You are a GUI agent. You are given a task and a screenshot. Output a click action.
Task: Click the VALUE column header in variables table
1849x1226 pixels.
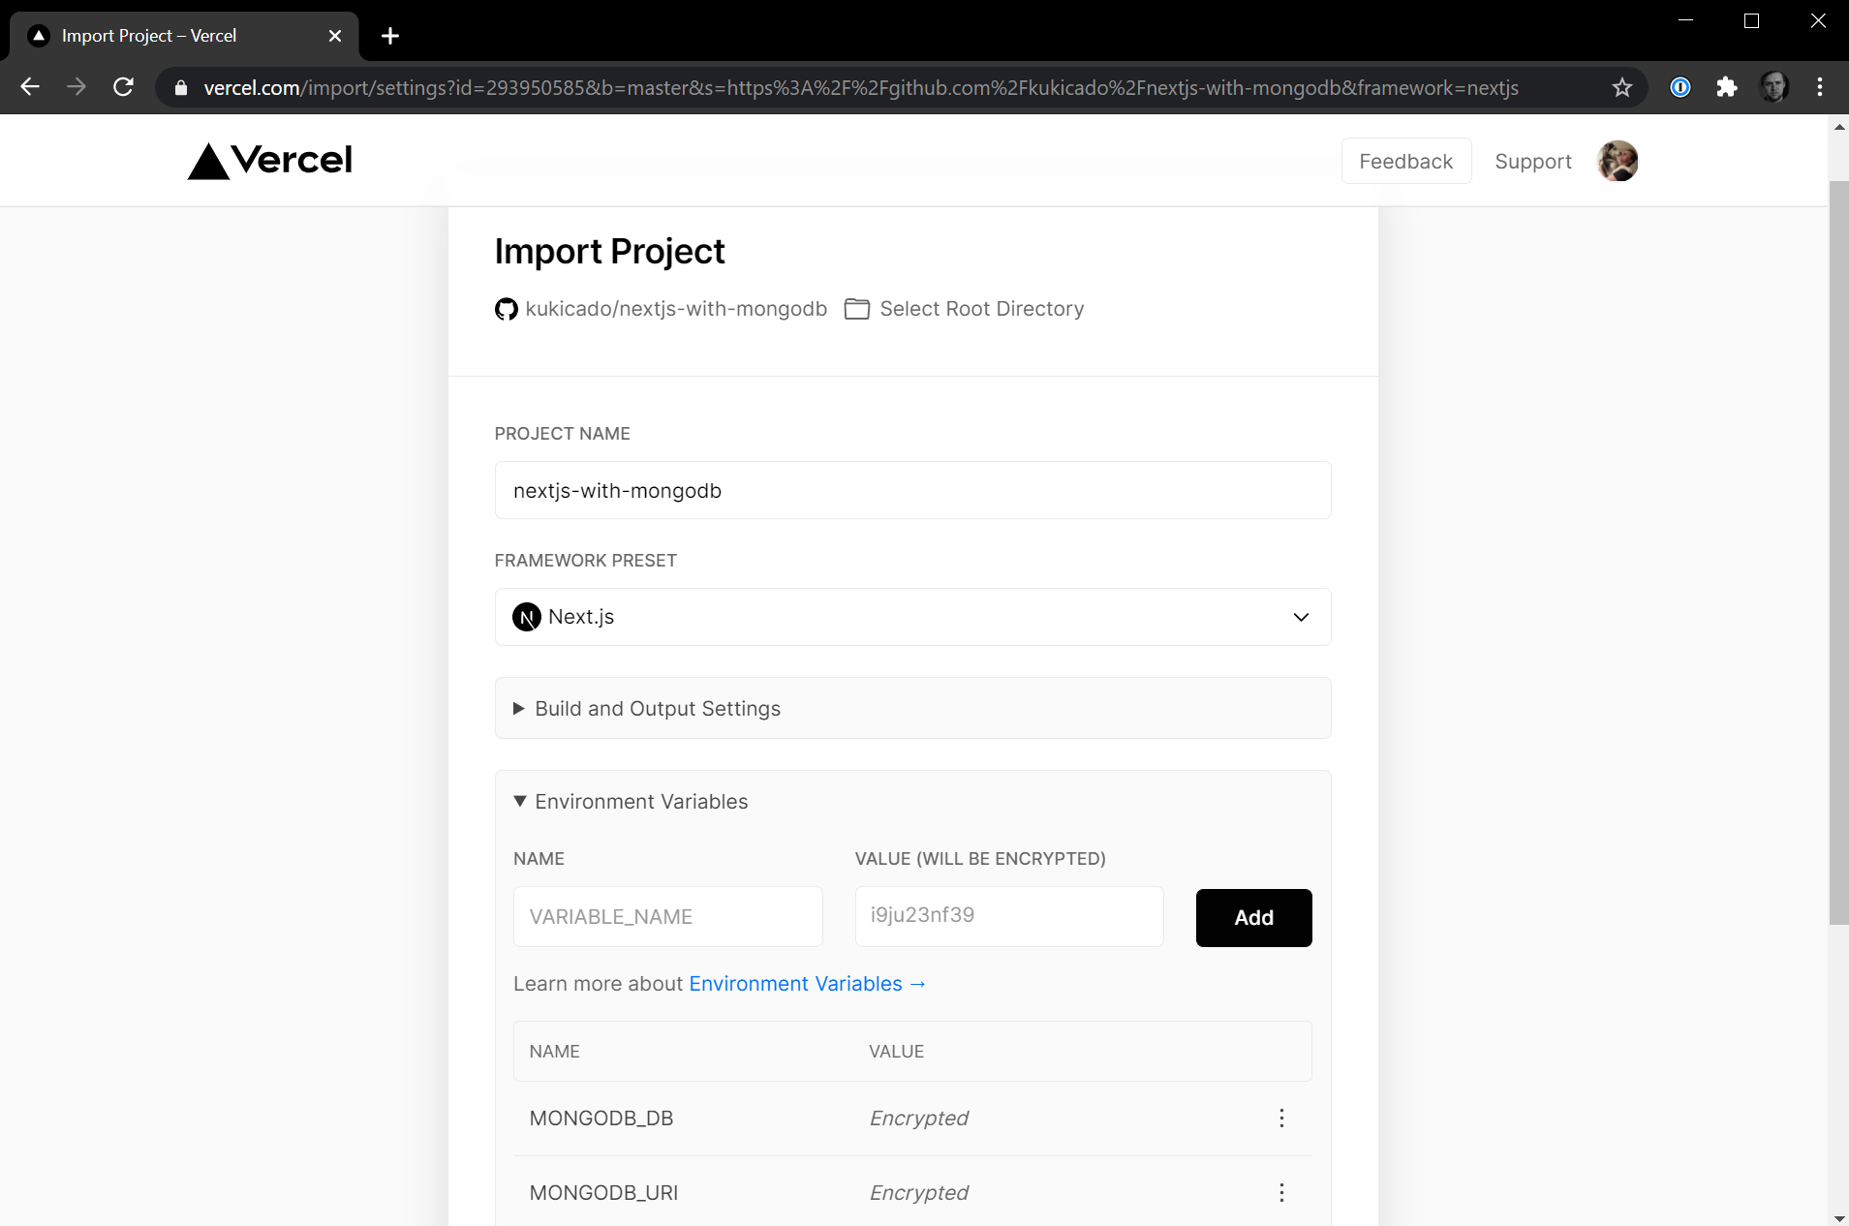[896, 1052]
